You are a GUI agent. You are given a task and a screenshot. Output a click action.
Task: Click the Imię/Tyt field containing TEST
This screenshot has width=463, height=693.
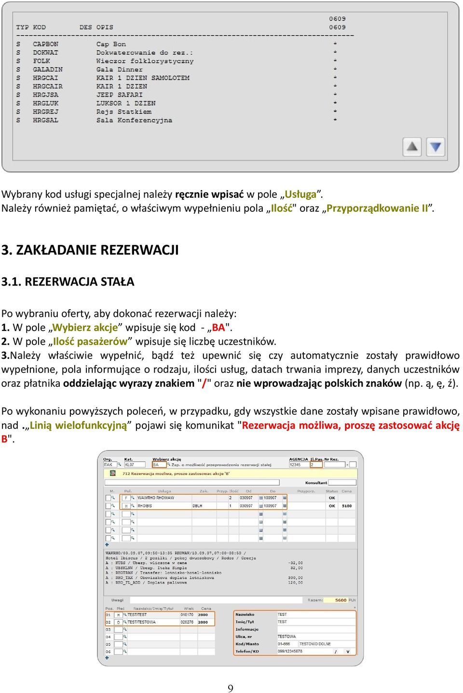[x=315, y=622]
